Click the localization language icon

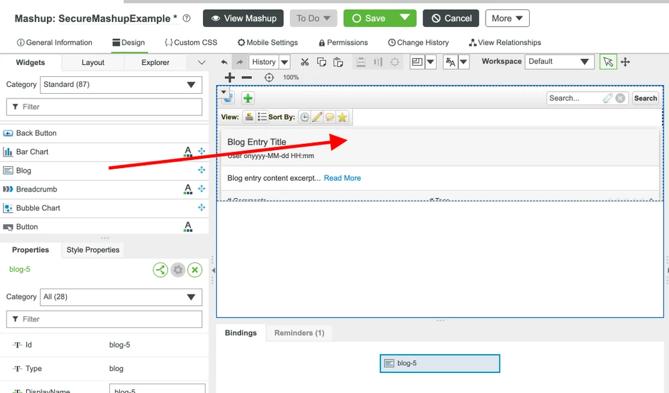(x=451, y=62)
